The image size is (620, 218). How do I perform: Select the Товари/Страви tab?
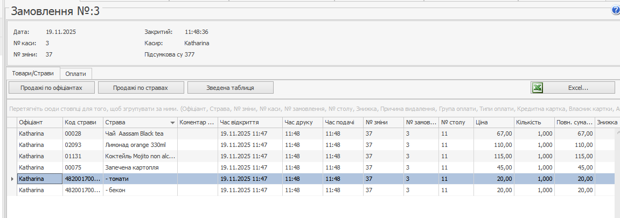point(33,74)
